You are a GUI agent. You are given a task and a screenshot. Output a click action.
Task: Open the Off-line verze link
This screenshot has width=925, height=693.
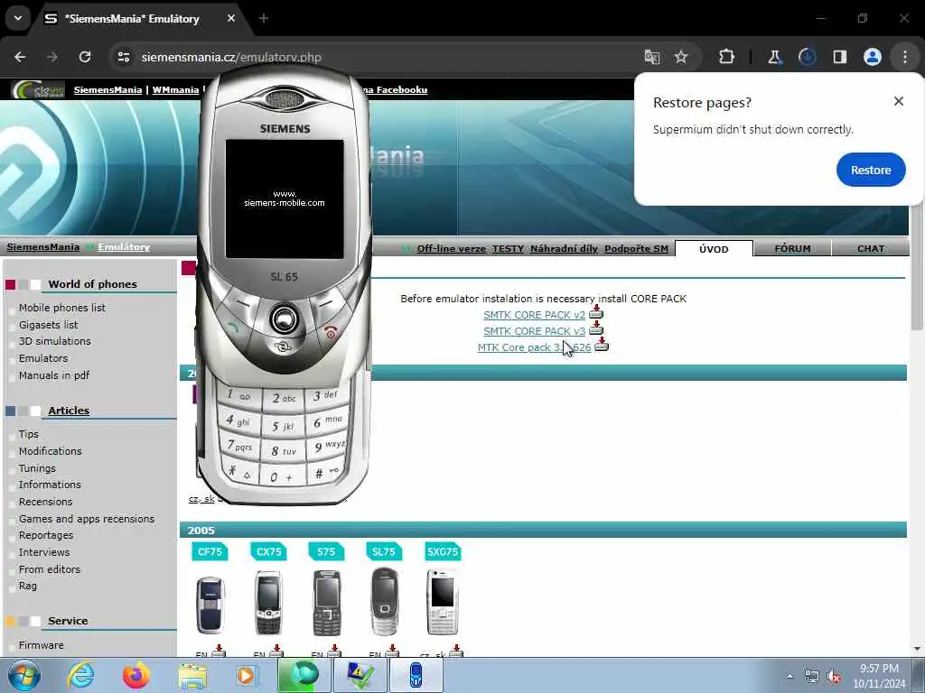coord(452,249)
